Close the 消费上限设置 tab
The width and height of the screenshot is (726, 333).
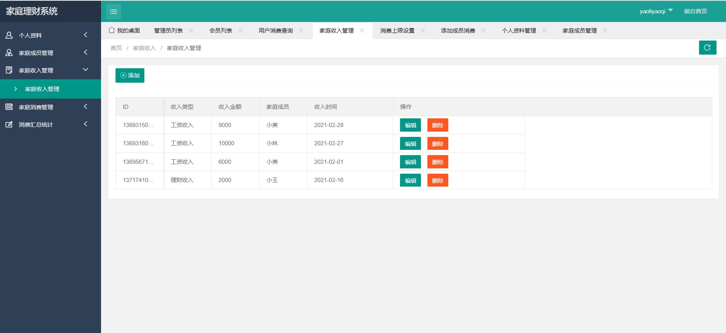[x=423, y=30]
